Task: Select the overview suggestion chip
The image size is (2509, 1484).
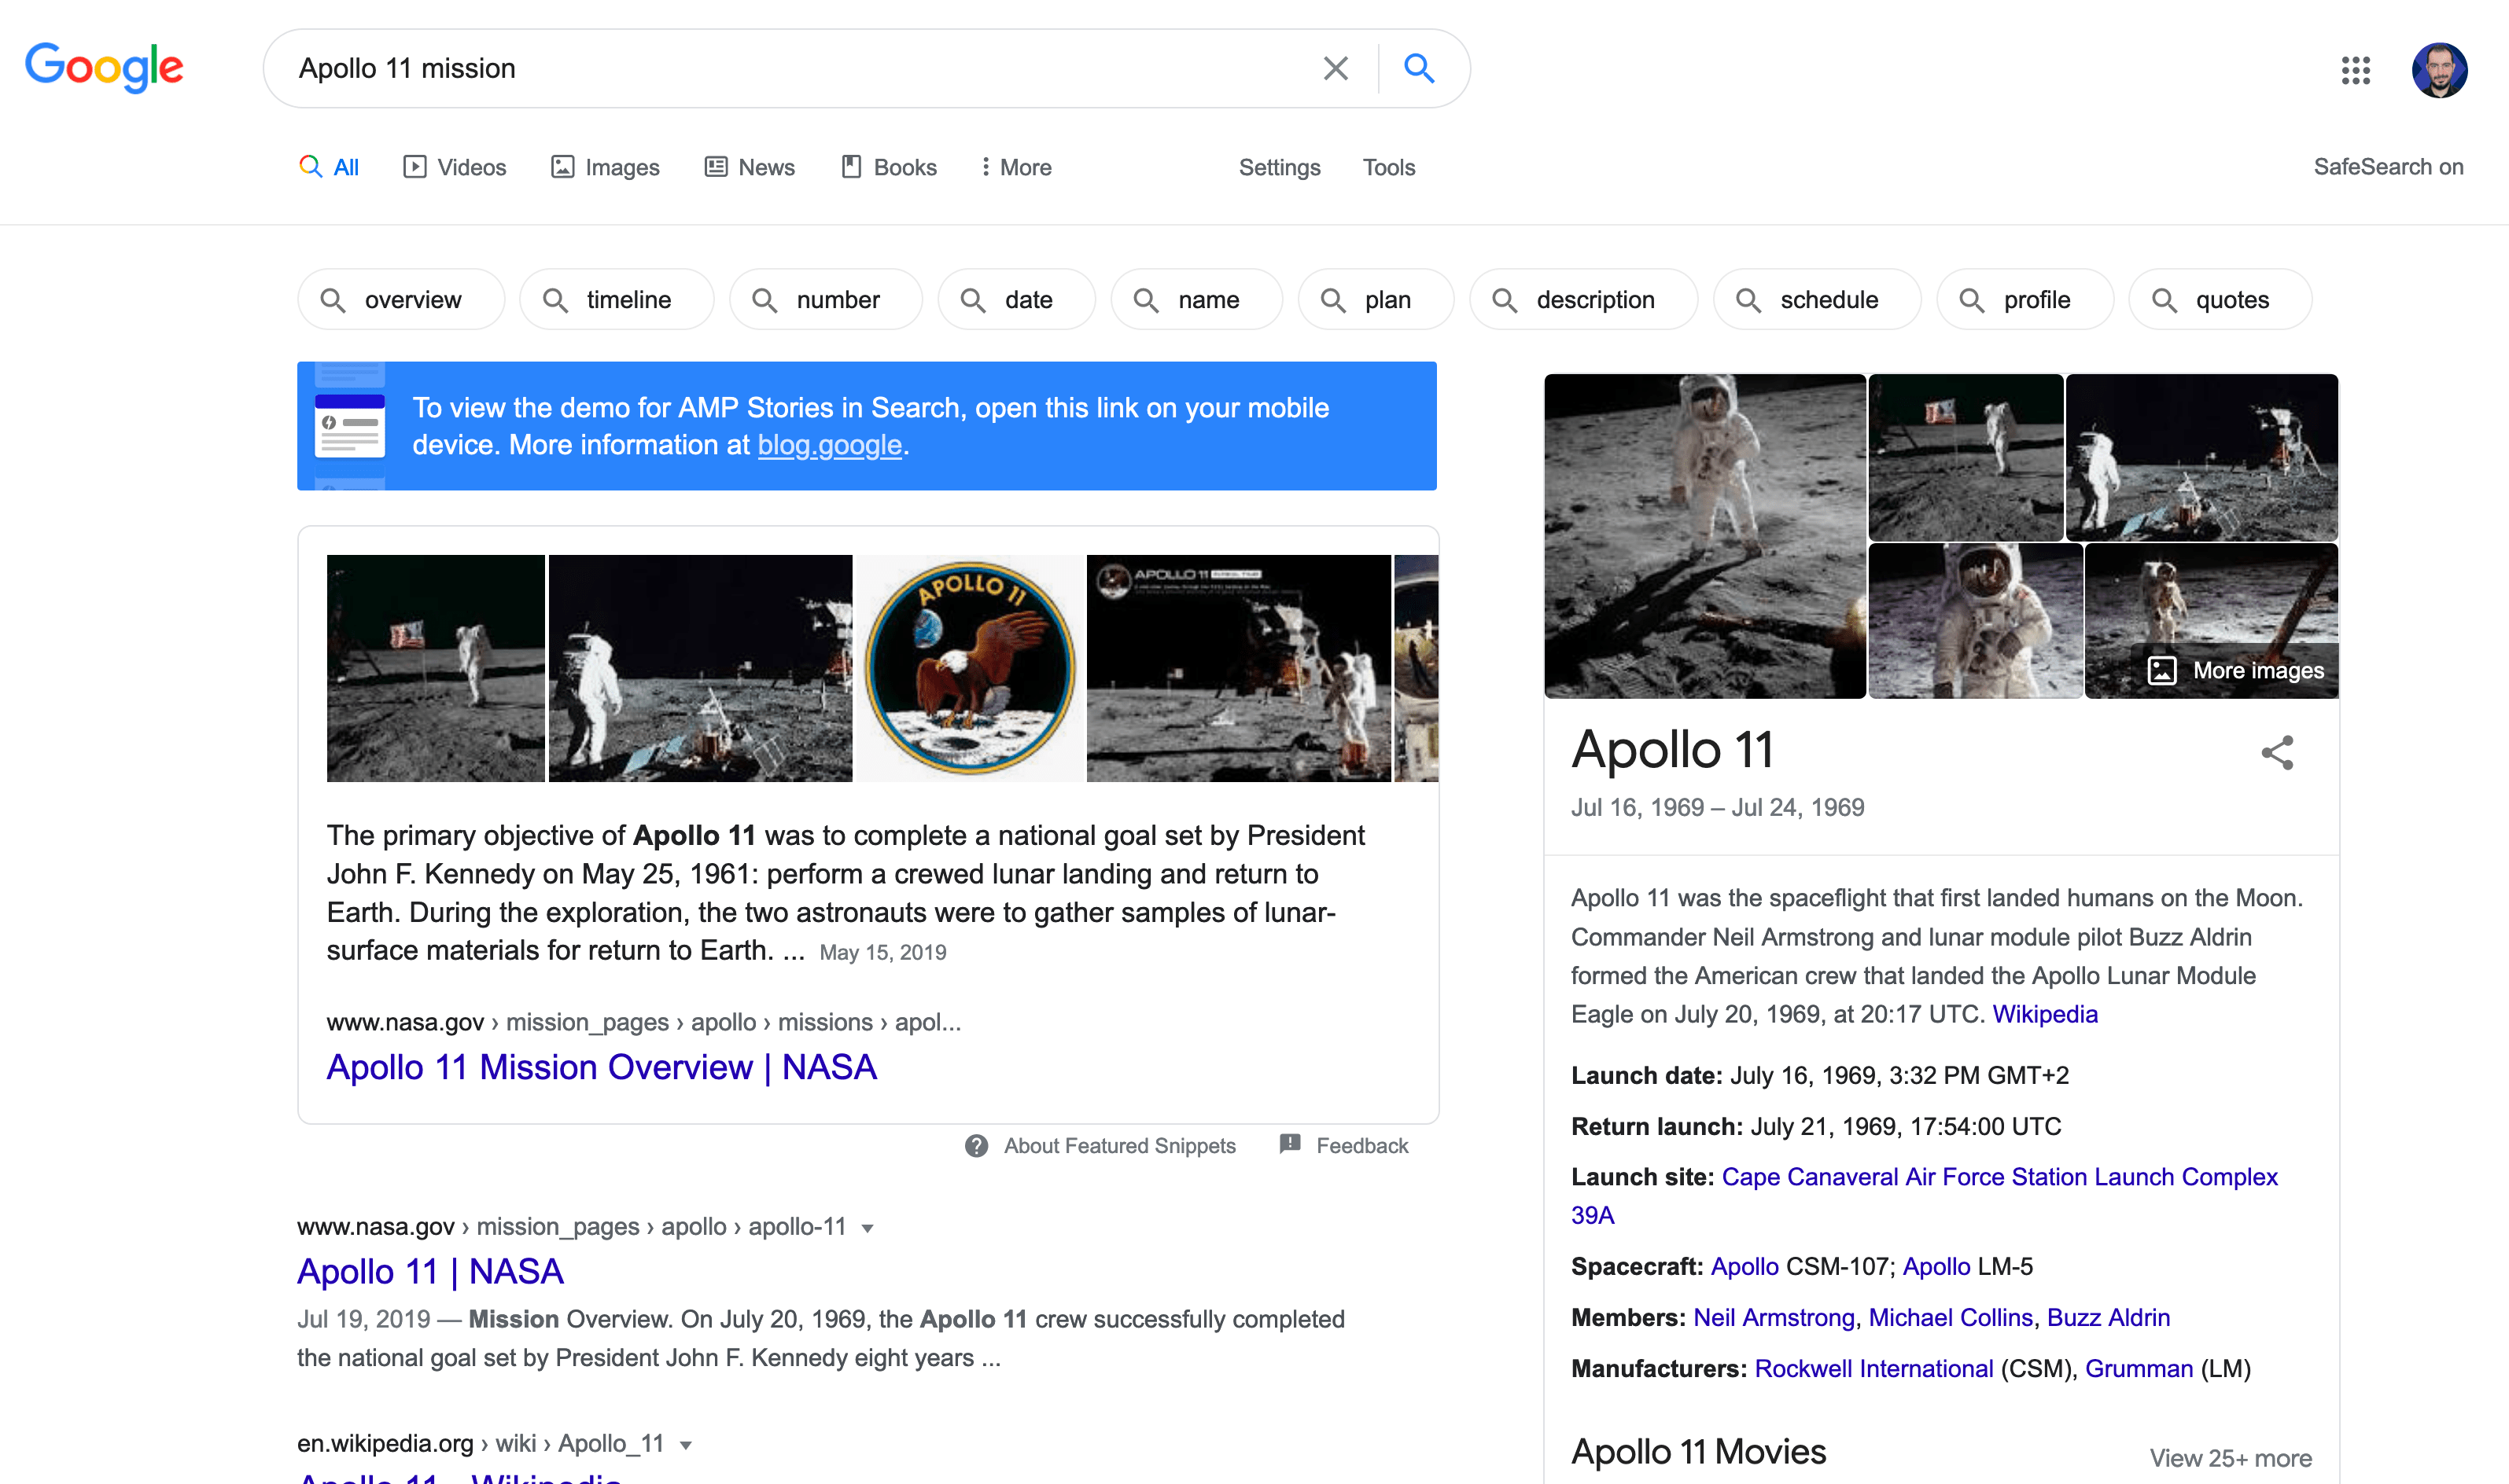Action: coord(401,299)
